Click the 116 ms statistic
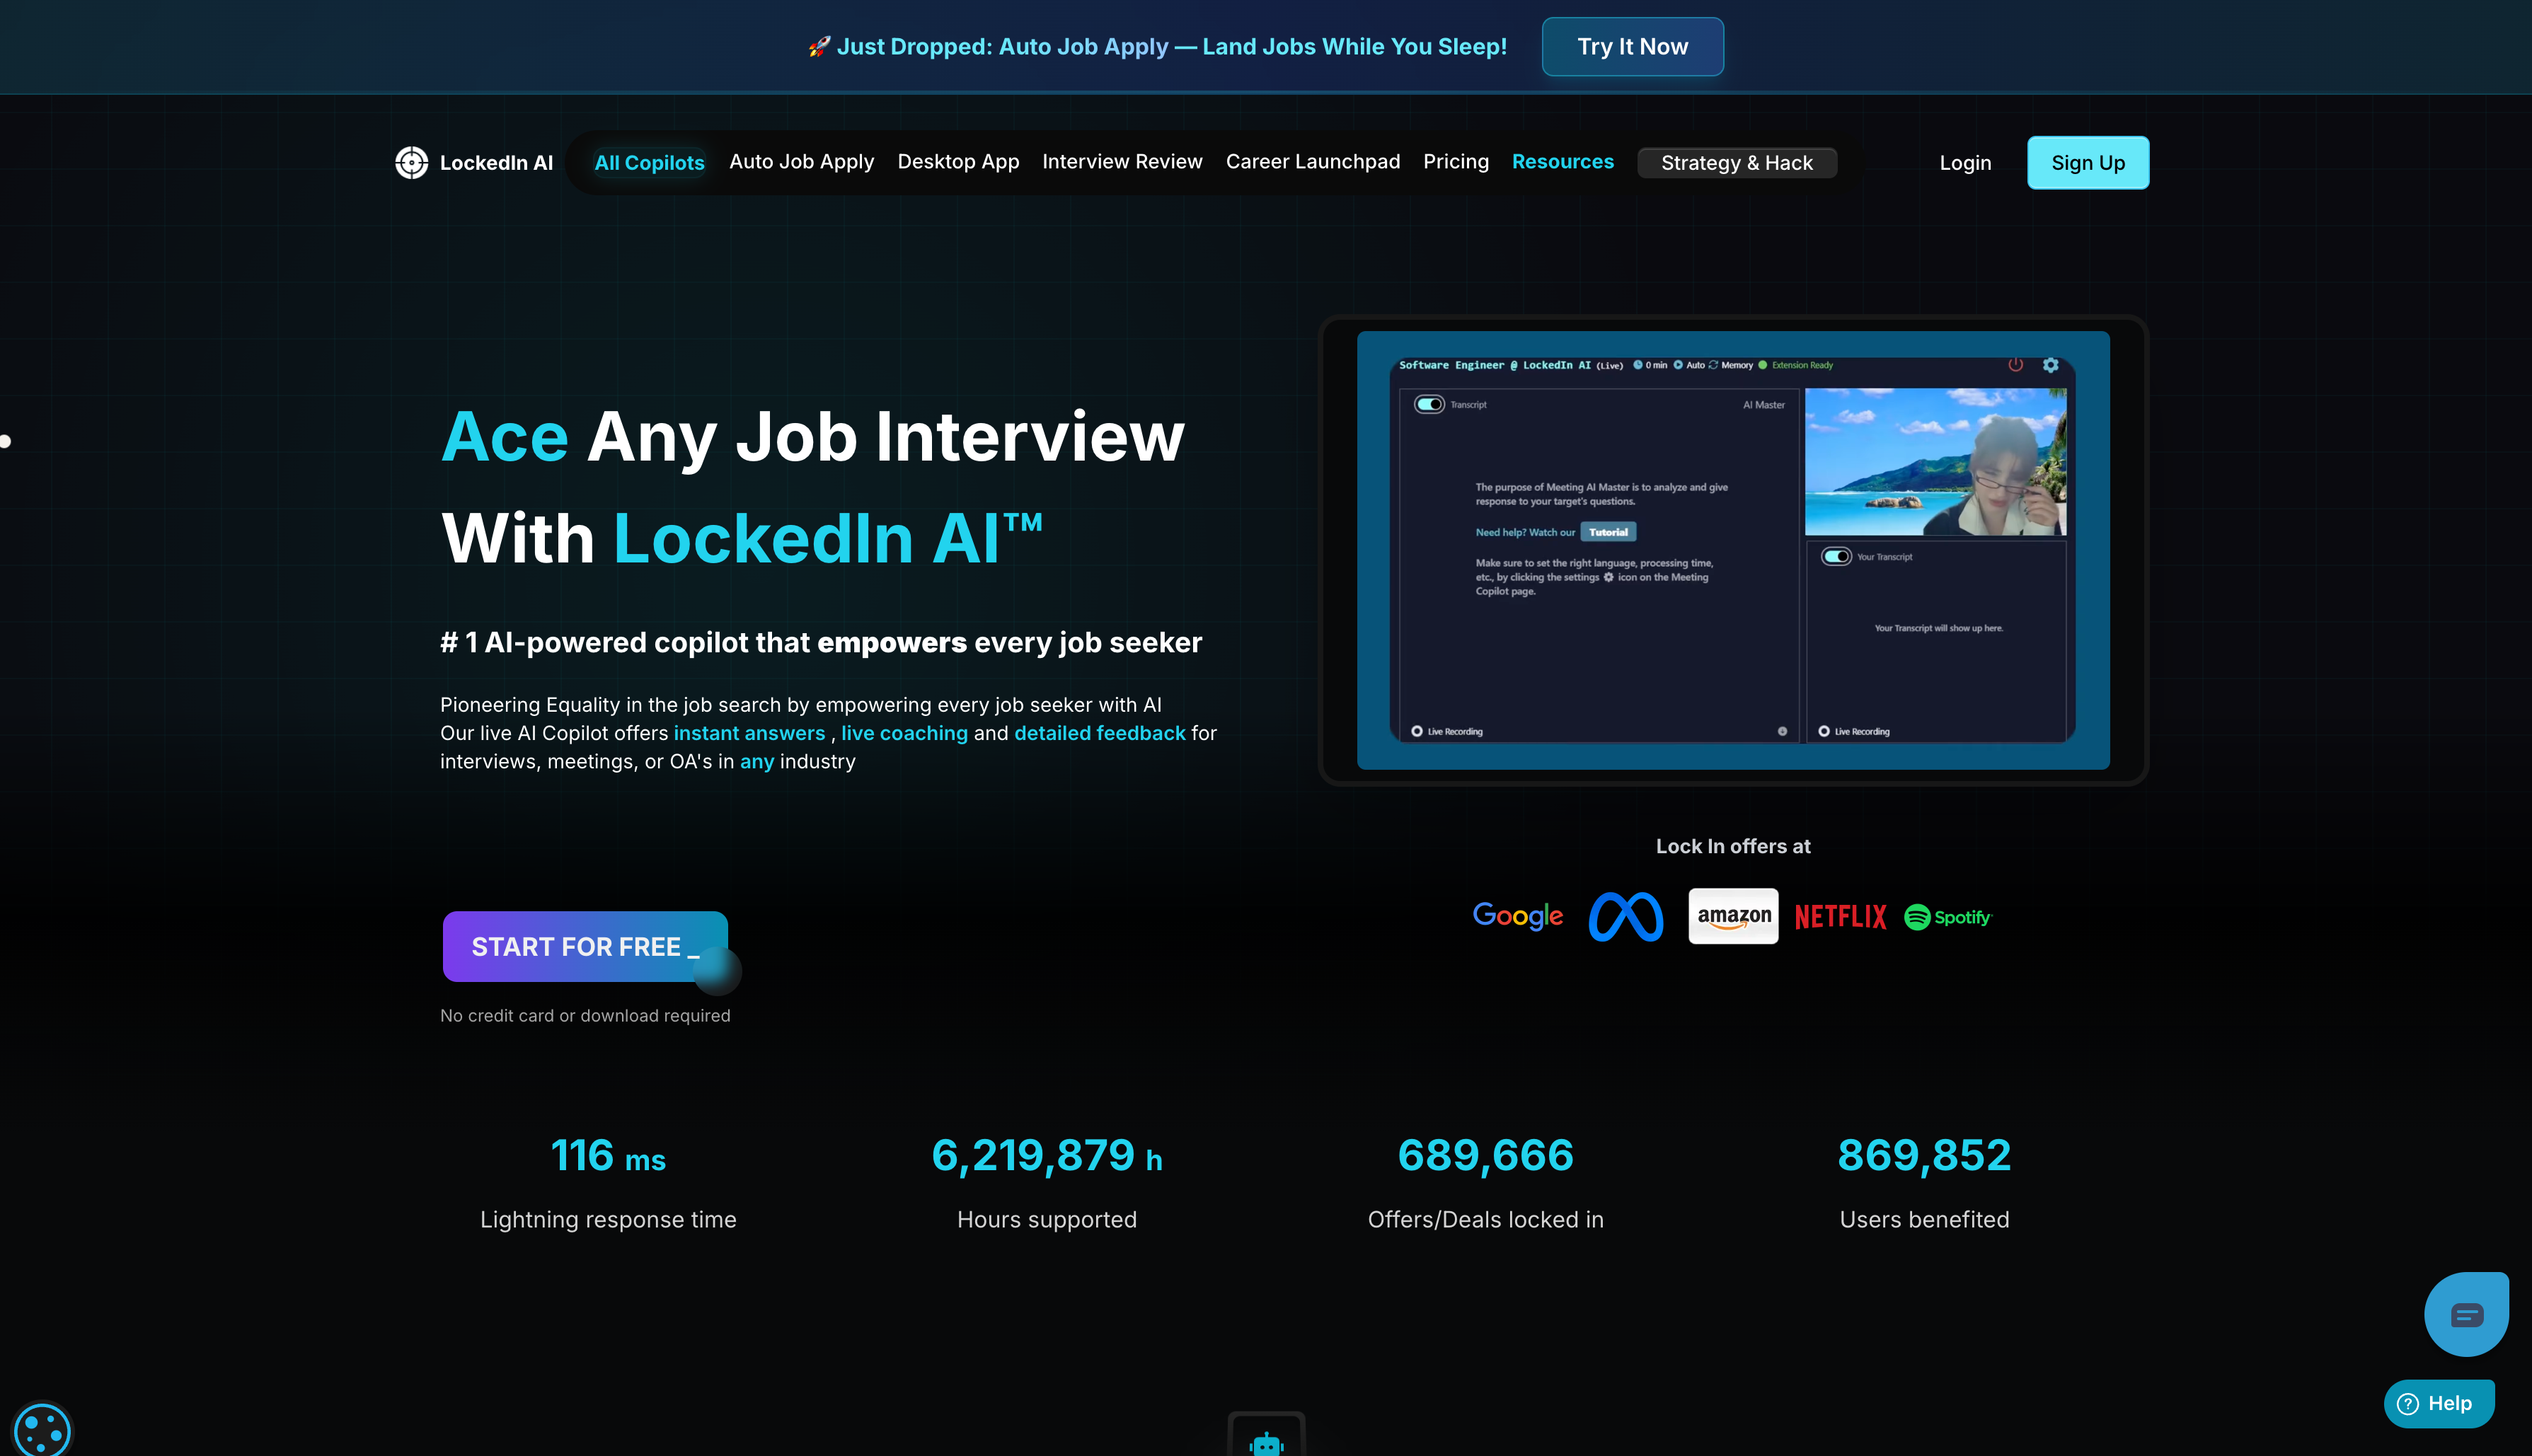This screenshot has width=2532, height=1456. (608, 1156)
